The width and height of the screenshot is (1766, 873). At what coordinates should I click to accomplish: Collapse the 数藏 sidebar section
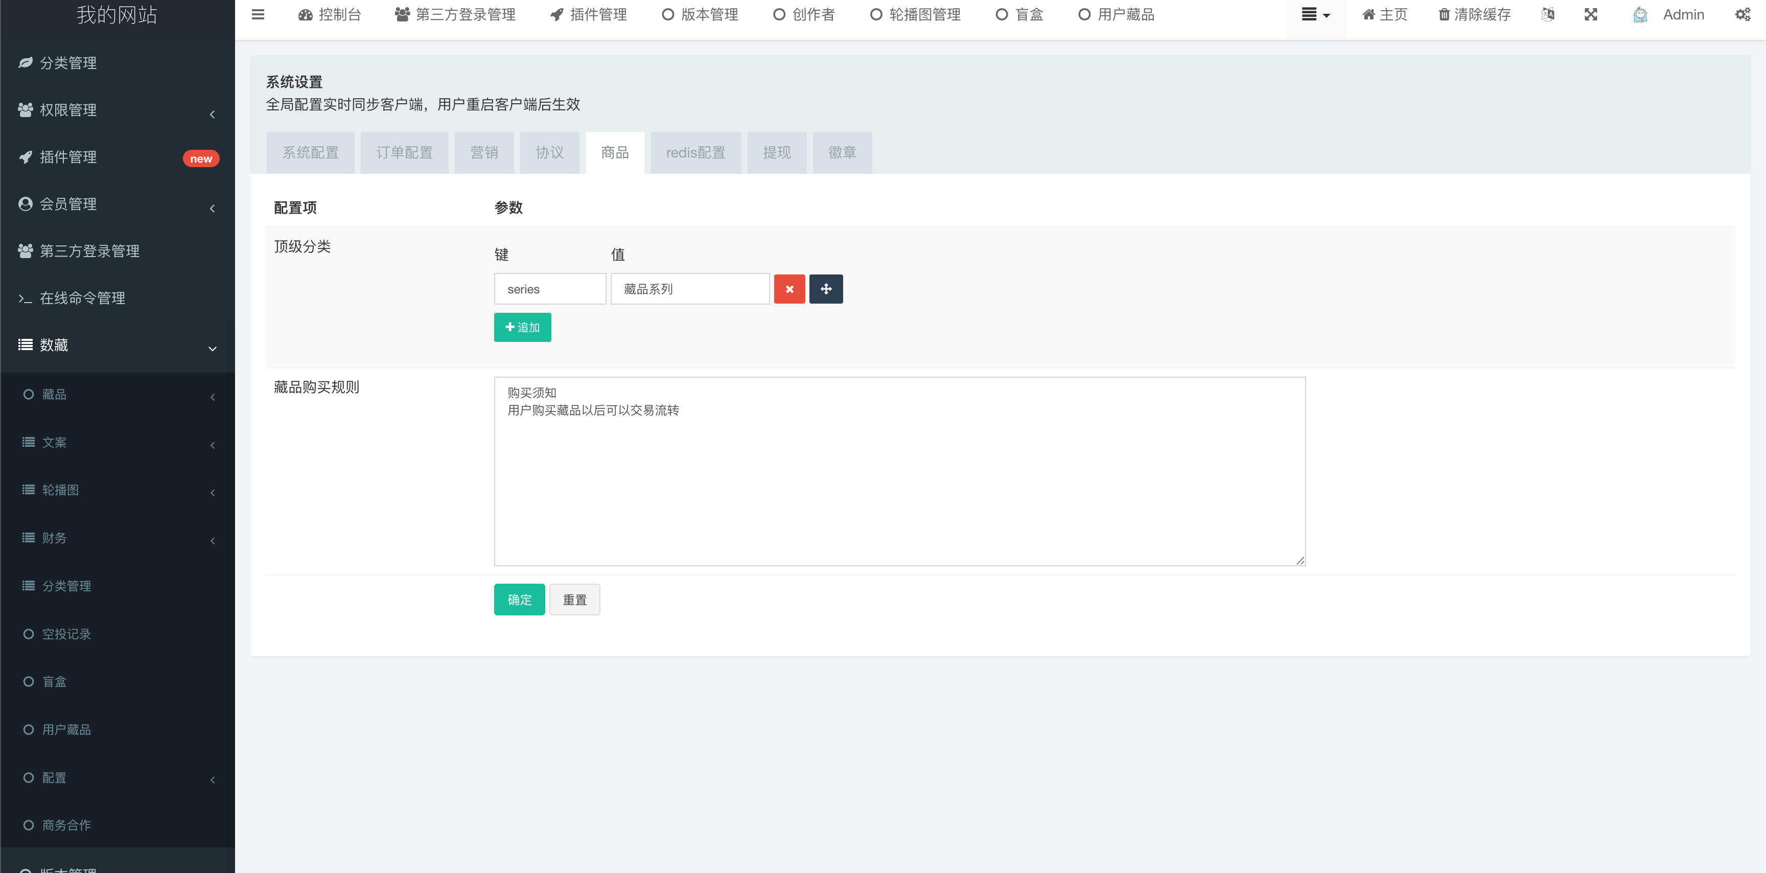tap(117, 346)
